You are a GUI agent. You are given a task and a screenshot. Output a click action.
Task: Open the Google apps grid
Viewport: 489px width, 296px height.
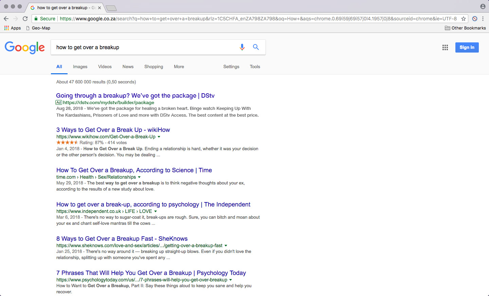point(445,47)
